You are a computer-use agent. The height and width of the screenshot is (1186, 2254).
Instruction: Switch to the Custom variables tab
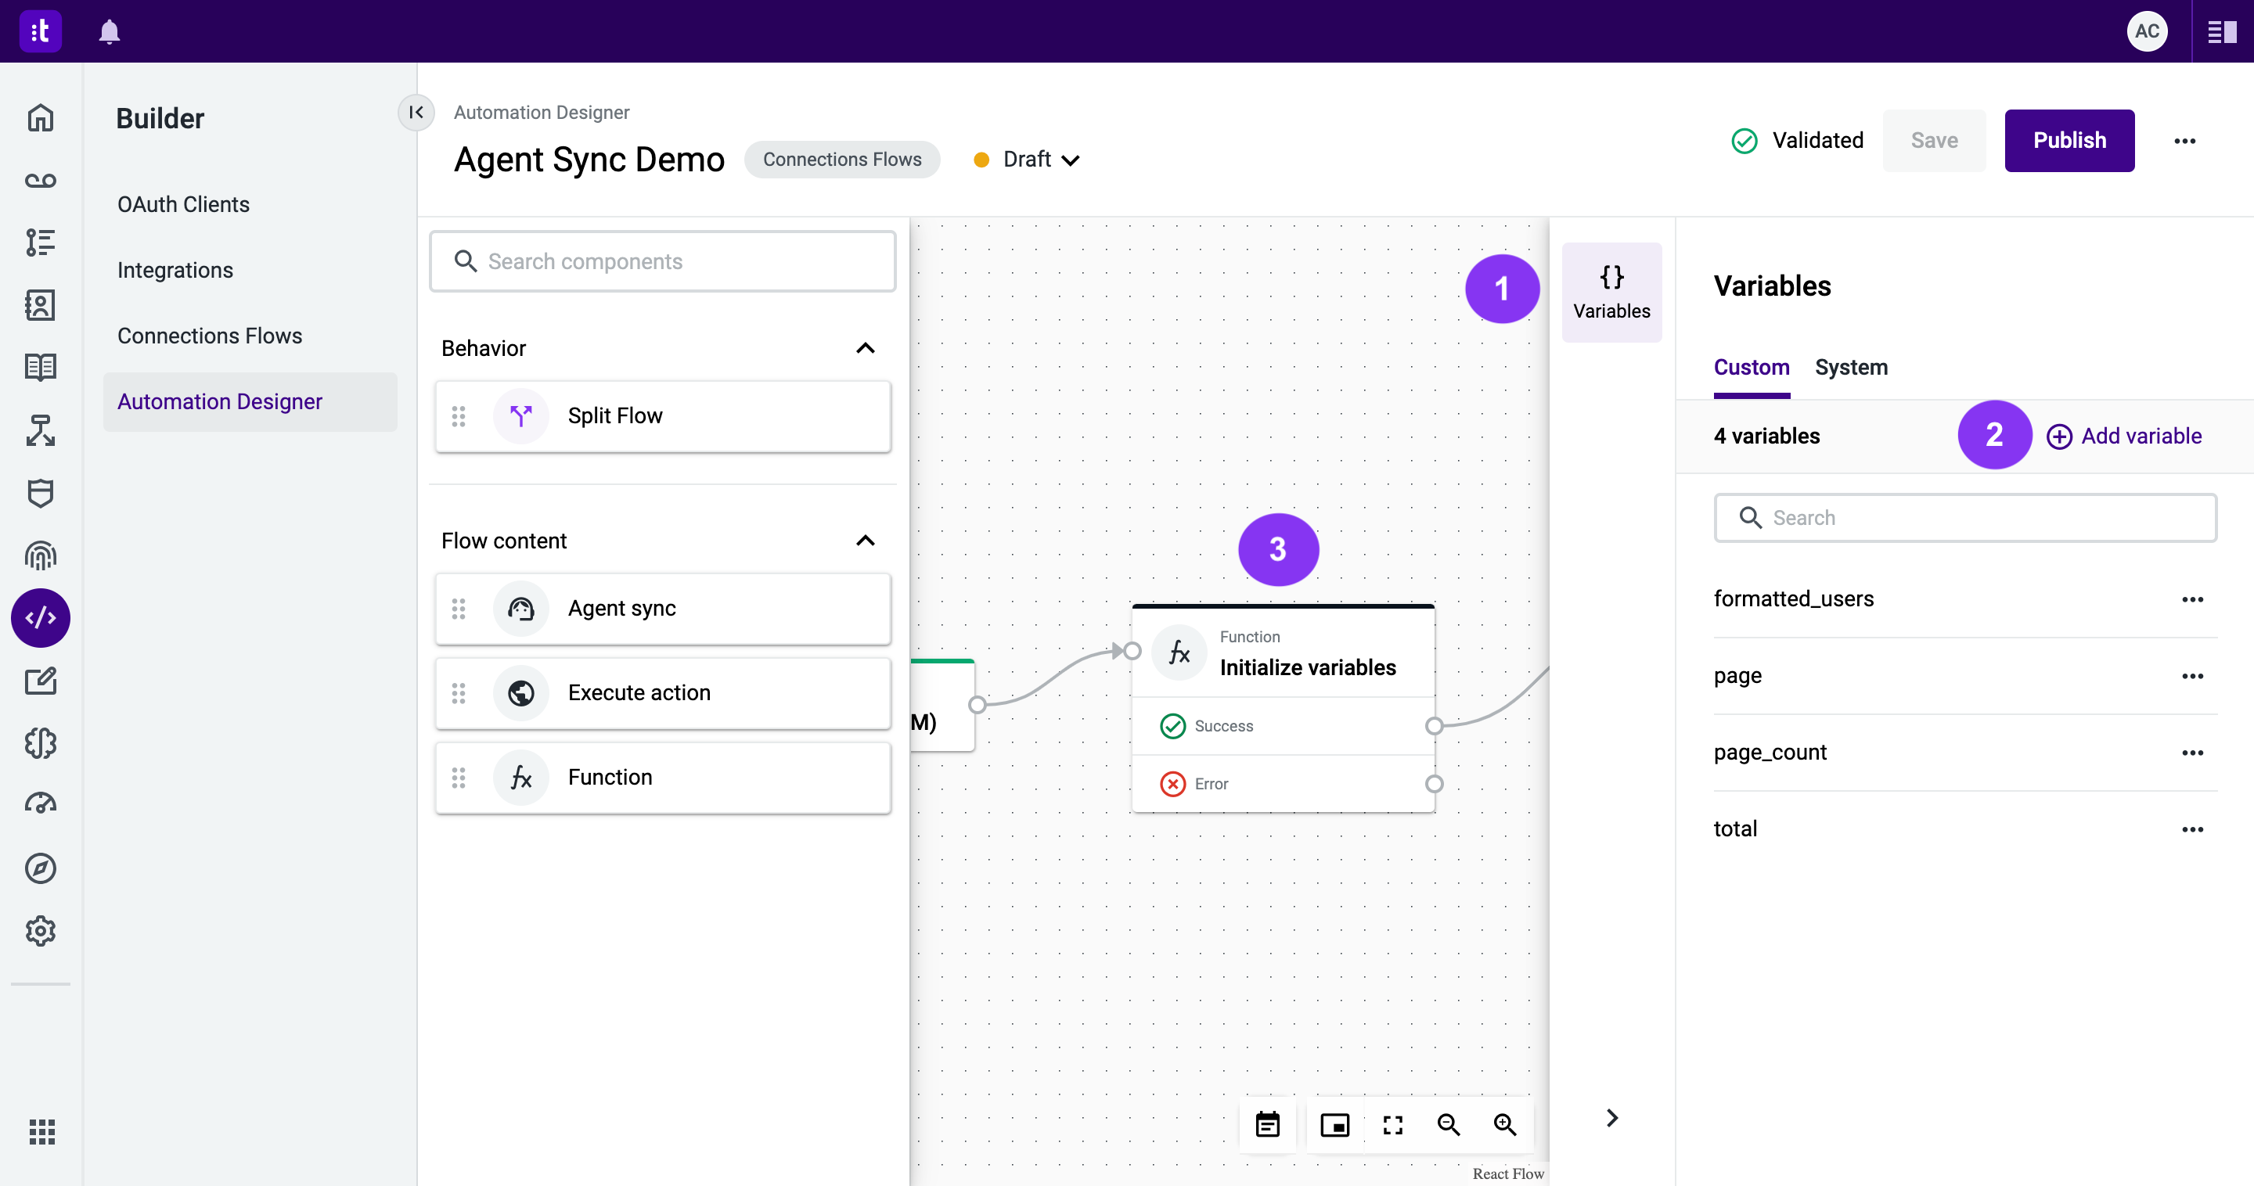(x=1752, y=368)
